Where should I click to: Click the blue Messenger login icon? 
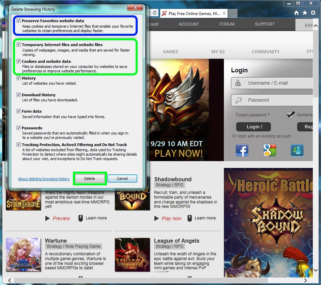click(x=297, y=150)
